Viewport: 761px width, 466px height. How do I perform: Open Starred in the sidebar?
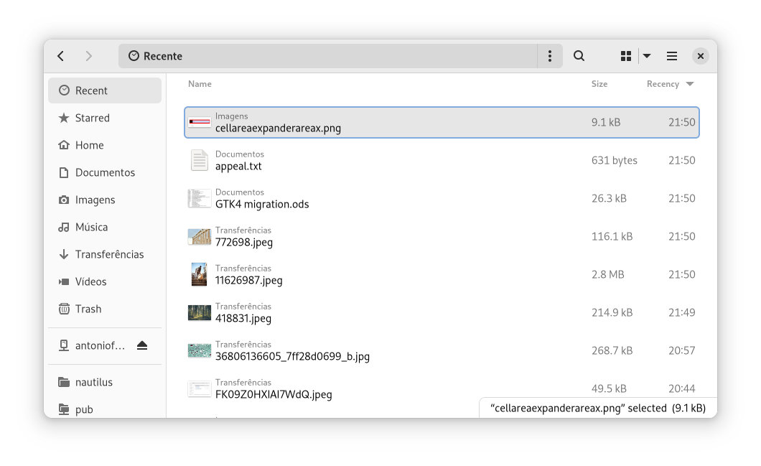pos(105,118)
